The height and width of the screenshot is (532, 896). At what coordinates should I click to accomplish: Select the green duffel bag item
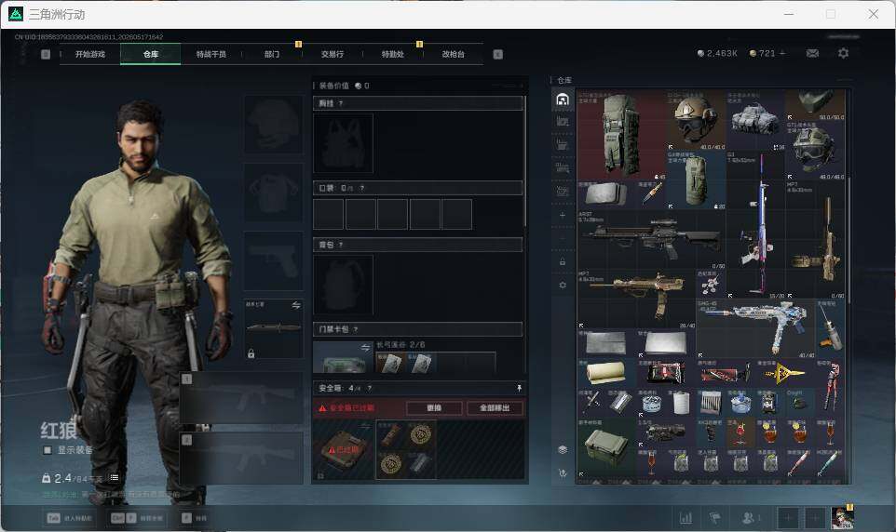tap(696, 180)
